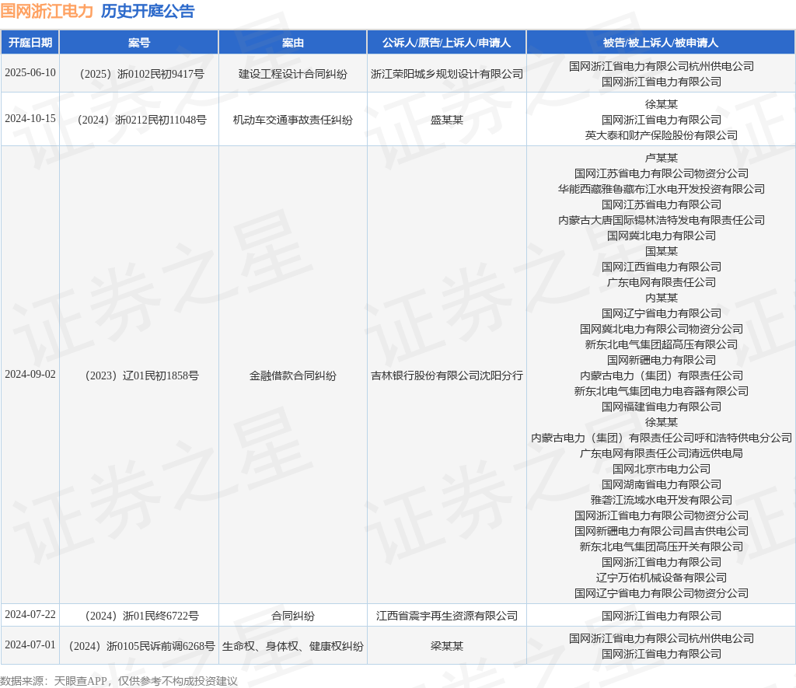The height and width of the screenshot is (688, 796).
Task: Select the 被告/被上诉人/被申请人 column header
Action: pos(661,43)
